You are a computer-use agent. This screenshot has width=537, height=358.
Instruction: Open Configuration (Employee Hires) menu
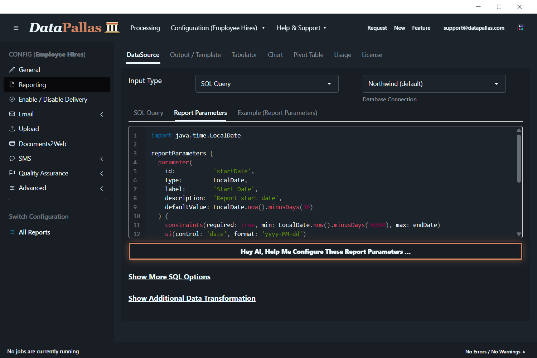tap(218, 28)
